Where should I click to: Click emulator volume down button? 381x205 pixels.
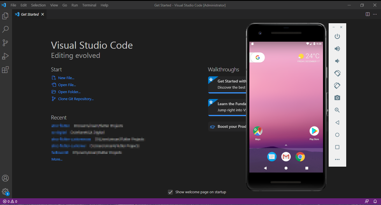[337, 61]
